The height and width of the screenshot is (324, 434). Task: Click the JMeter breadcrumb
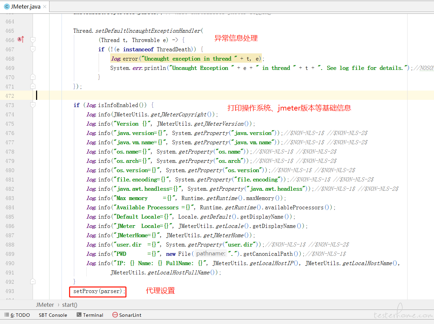[x=45, y=305]
